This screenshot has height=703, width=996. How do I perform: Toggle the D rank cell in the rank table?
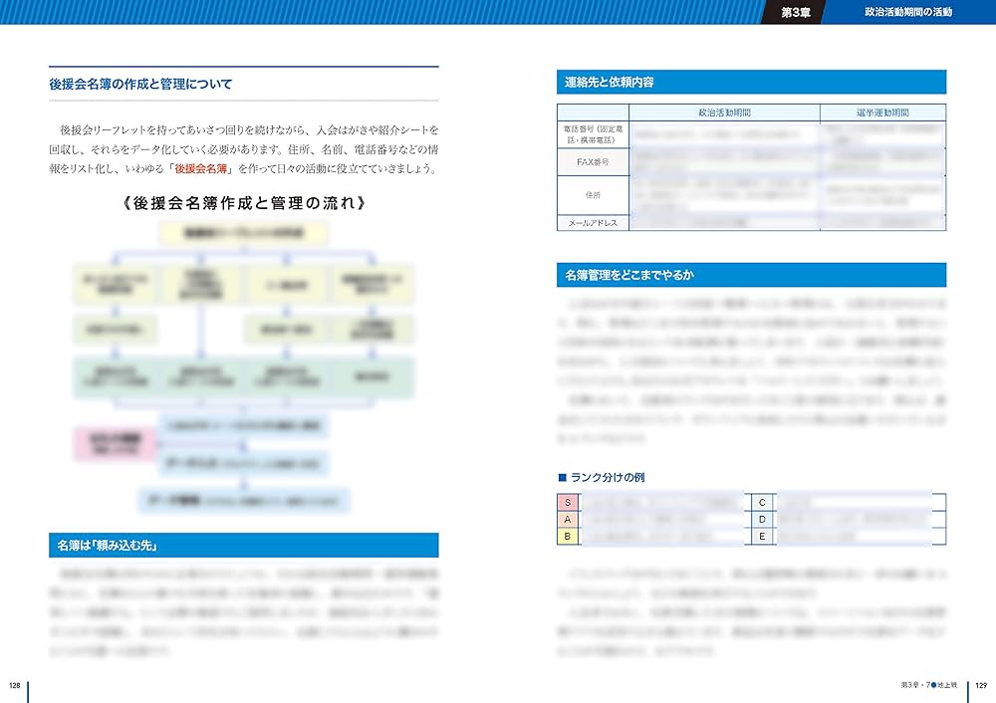click(x=762, y=518)
